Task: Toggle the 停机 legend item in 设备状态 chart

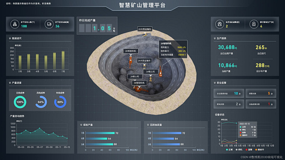Action: pyautogui.click(x=239, y=150)
